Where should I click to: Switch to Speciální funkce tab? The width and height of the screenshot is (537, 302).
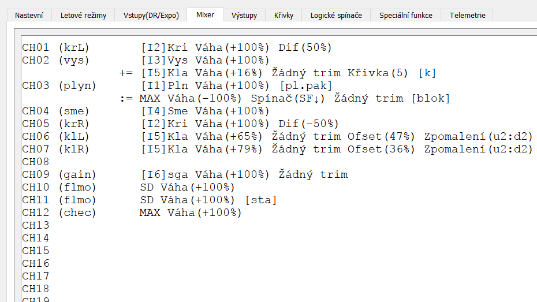(x=405, y=16)
